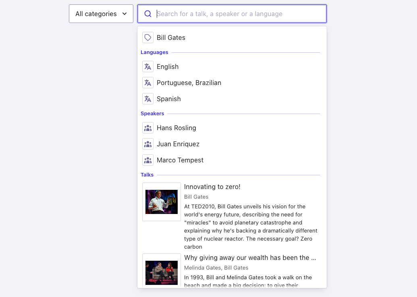Click the magnifying glass search icon
Screen dimensions: 417x297
tap(148, 14)
